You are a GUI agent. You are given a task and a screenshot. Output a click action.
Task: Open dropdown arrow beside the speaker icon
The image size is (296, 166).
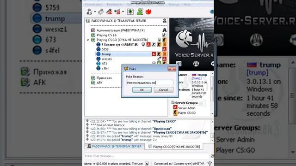[123, 12]
